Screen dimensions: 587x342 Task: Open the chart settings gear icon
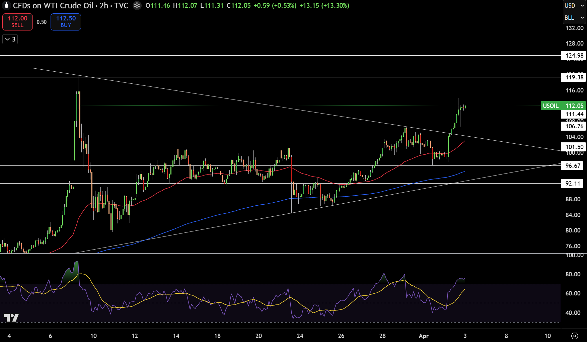(575, 336)
